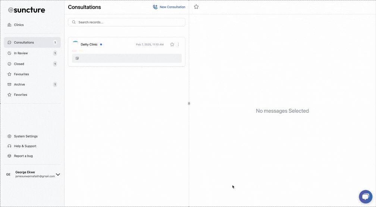Click the panel resize handle between list and messages
This screenshot has width=376, height=207.
[189, 103]
